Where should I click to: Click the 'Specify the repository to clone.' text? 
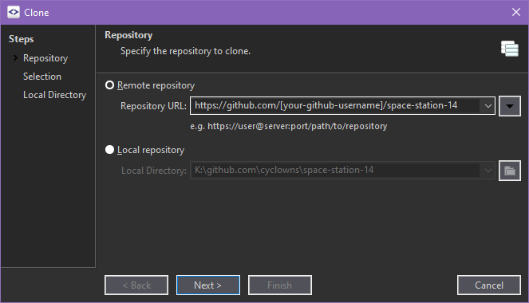[x=185, y=51]
